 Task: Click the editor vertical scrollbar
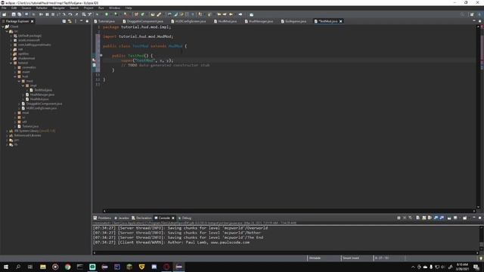pos(478,117)
